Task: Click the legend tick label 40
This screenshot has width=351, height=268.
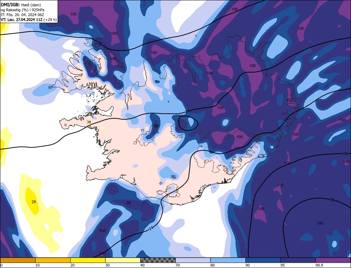Action: tap(143, 265)
